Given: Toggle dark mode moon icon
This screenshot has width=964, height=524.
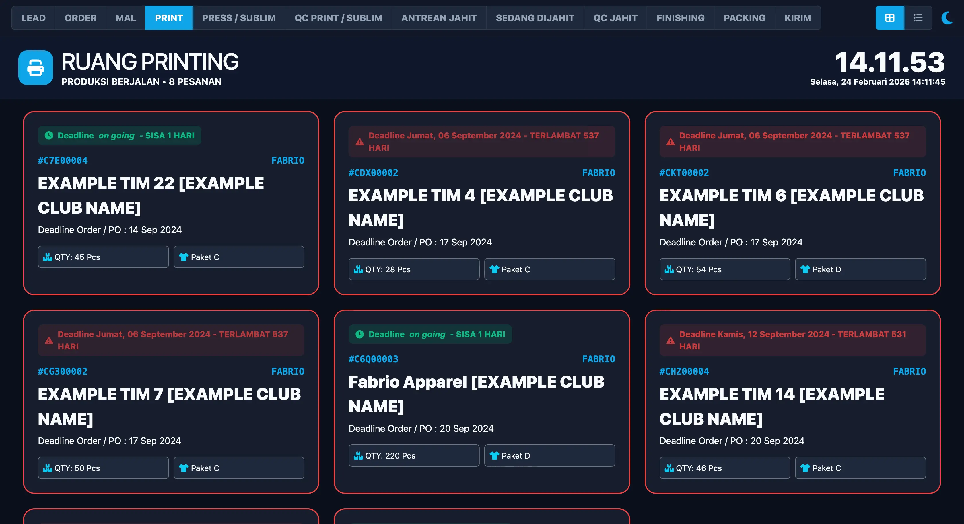Looking at the screenshot, I should (x=947, y=17).
